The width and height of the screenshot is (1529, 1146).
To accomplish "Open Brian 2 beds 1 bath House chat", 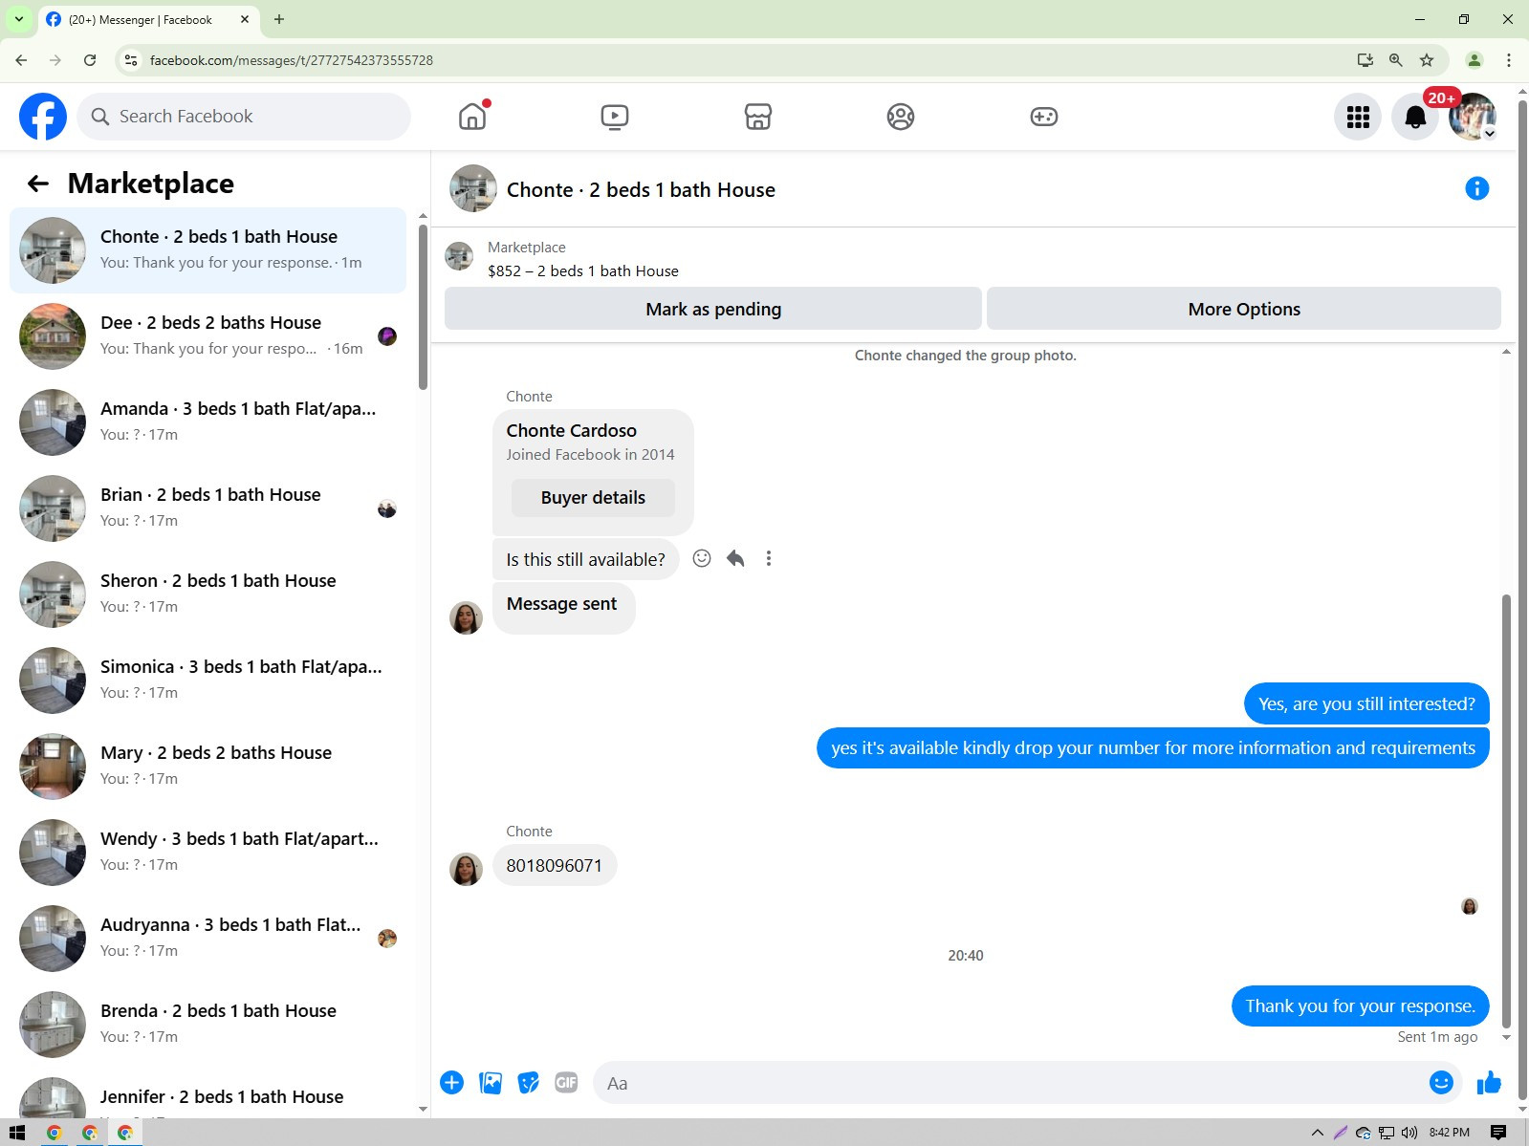I will 208,508.
